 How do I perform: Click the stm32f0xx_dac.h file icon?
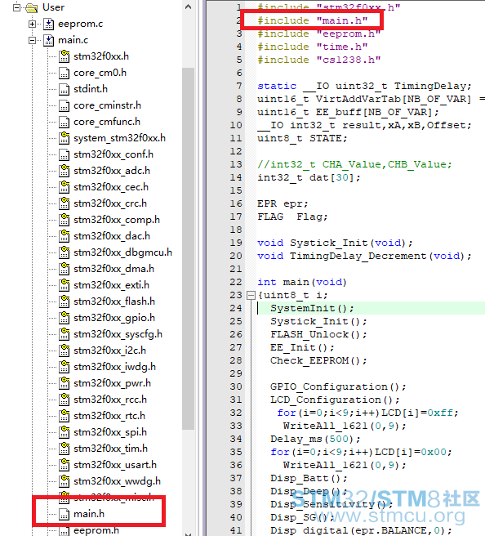tap(64, 236)
